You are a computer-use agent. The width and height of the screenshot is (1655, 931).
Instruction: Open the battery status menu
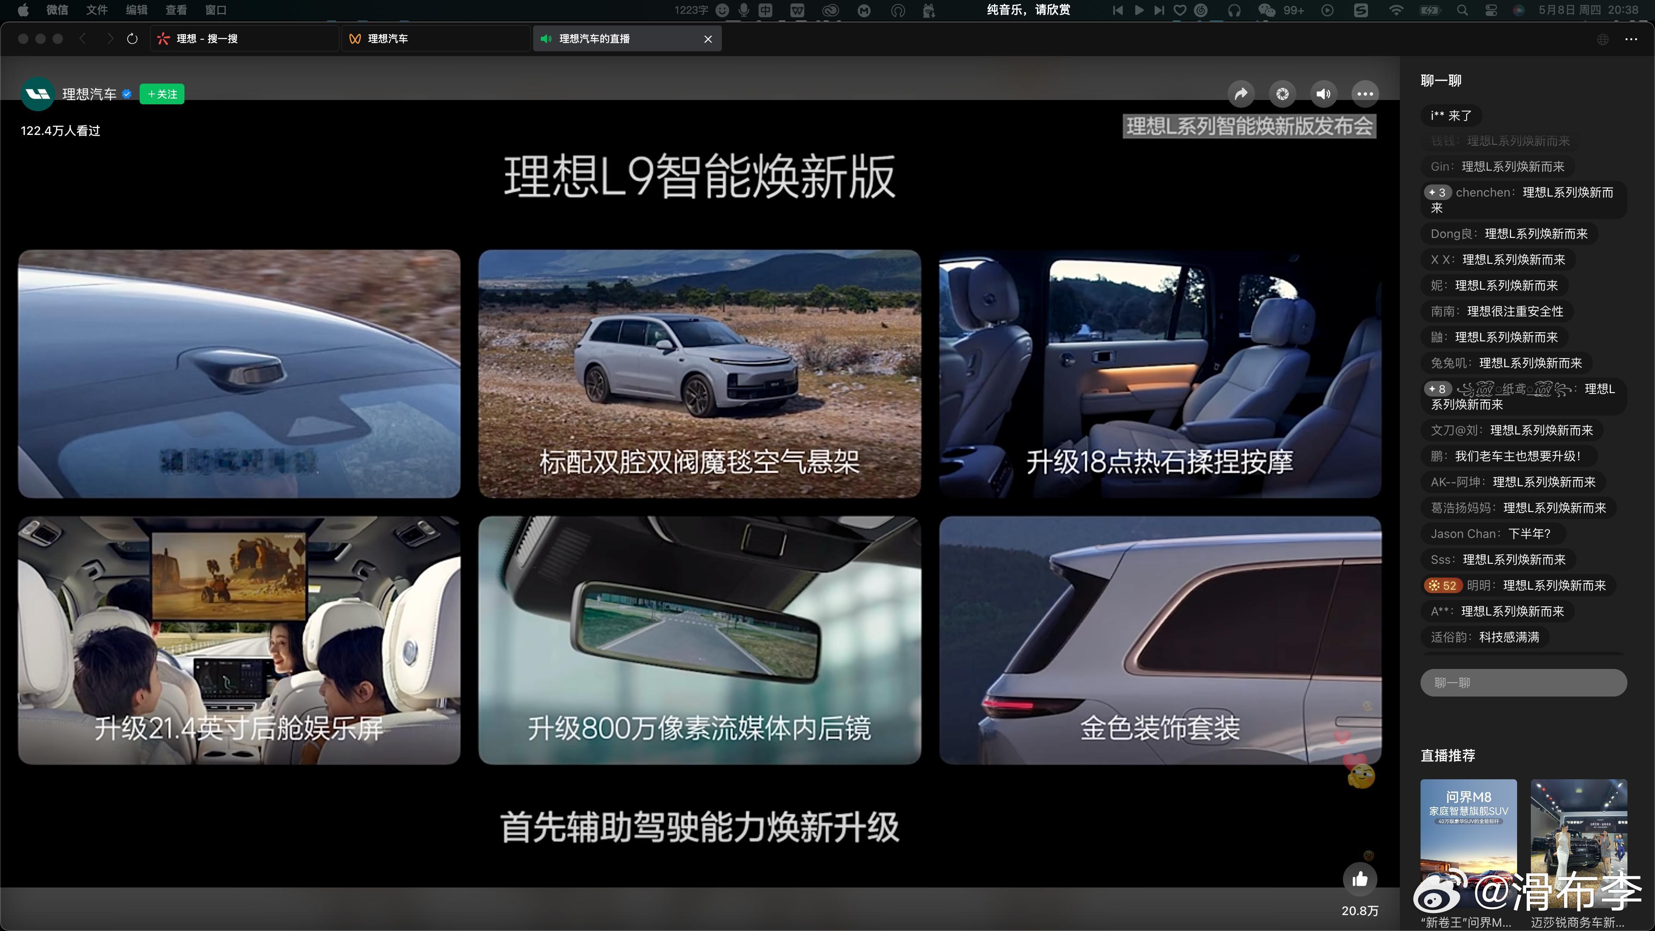pyautogui.click(x=1430, y=9)
